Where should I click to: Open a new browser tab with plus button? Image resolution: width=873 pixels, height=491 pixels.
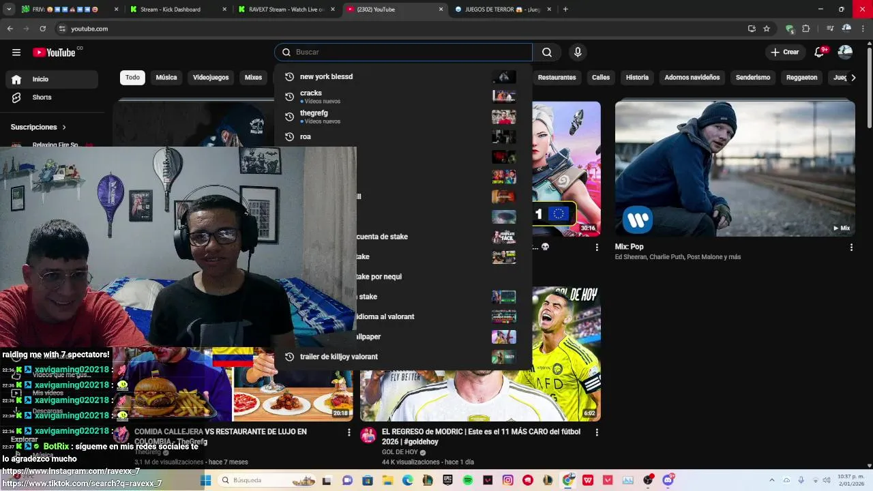(565, 10)
